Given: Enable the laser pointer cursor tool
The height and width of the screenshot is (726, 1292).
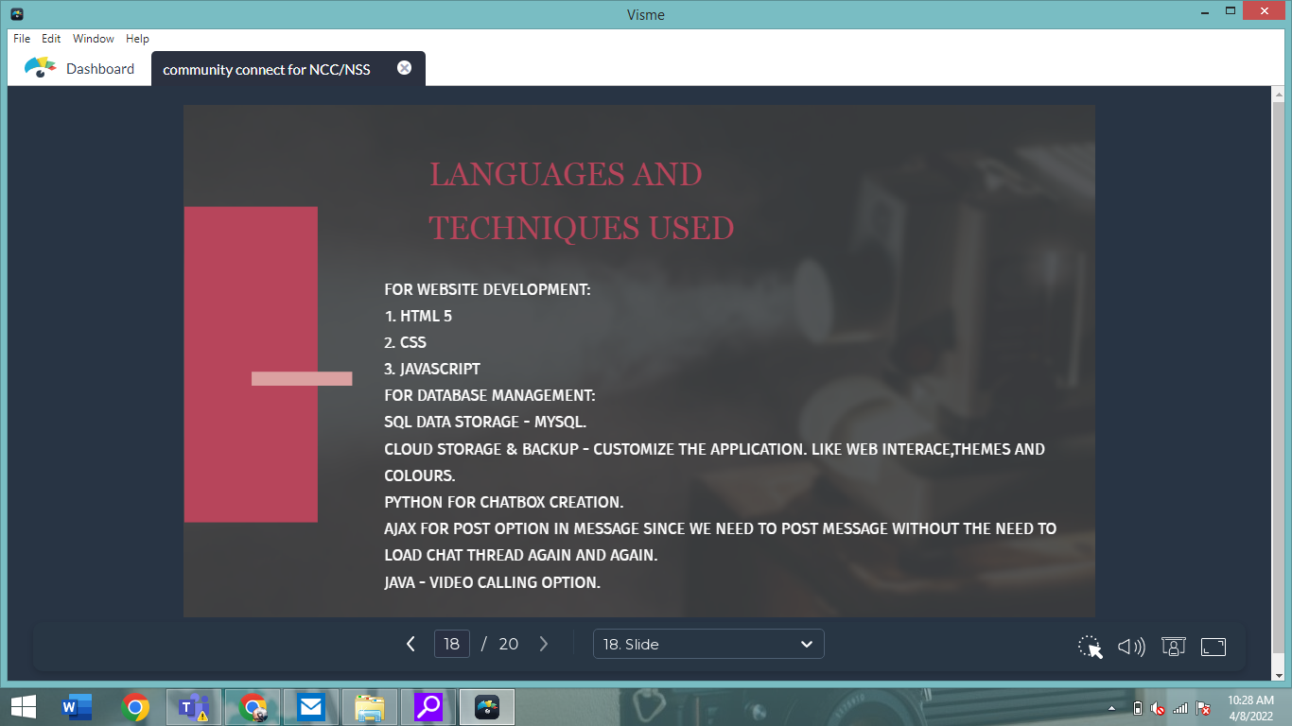Looking at the screenshot, I should [1091, 647].
